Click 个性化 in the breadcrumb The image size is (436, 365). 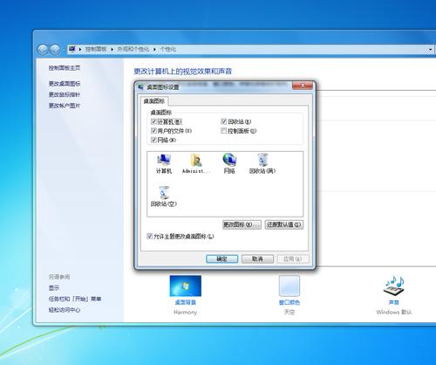pyautogui.click(x=167, y=49)
